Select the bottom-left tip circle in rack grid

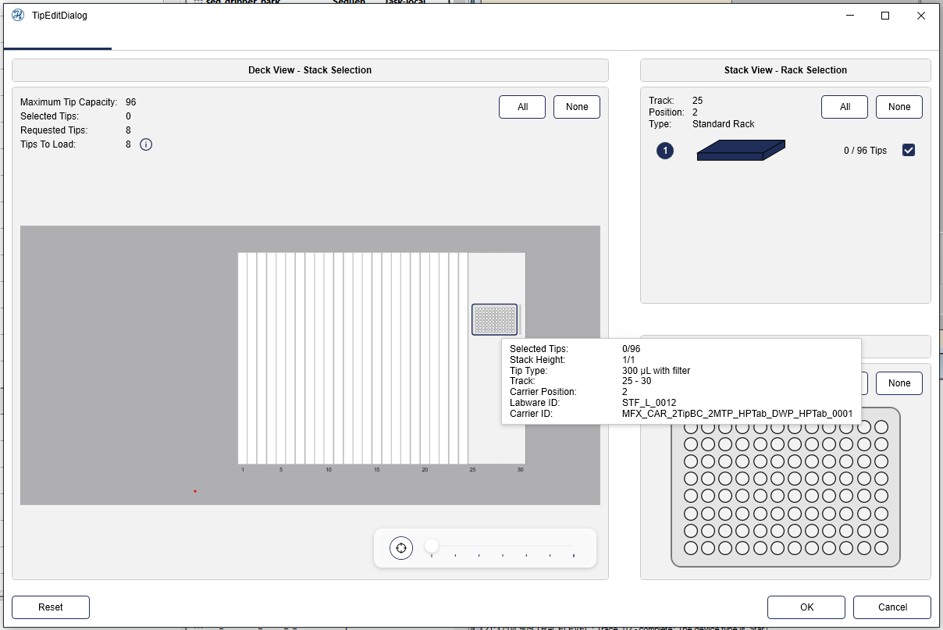coord(691,548)
